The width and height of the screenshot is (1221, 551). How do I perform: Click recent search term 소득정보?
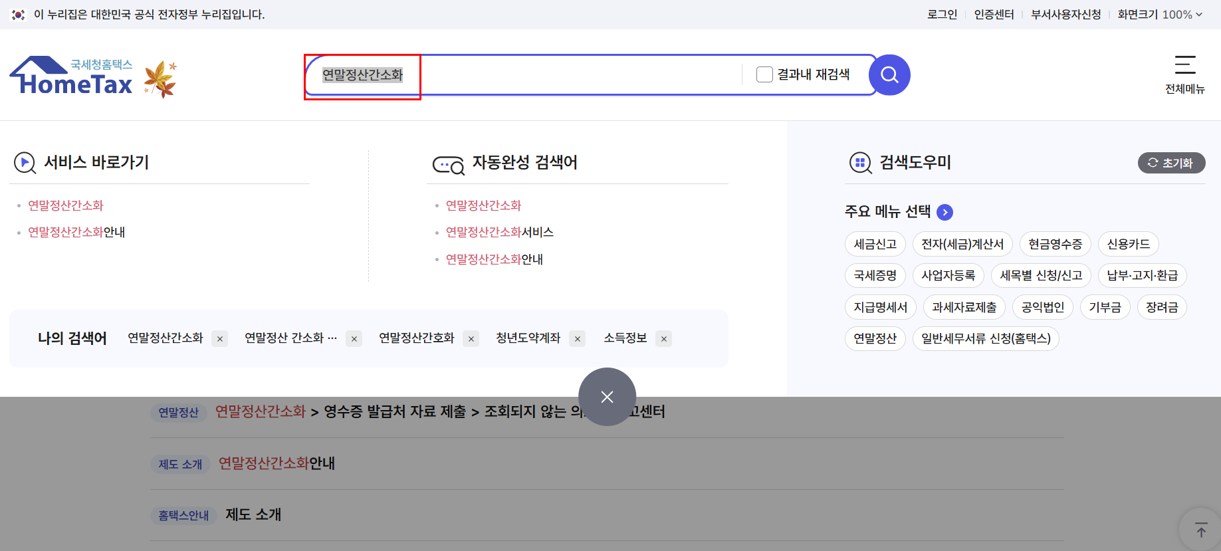point(625,338)
